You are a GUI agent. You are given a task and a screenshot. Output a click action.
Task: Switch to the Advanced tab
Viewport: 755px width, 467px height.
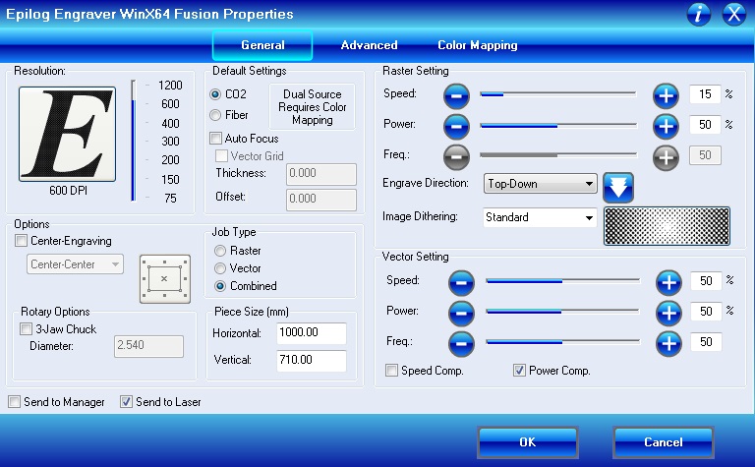(x=370, y=45)
